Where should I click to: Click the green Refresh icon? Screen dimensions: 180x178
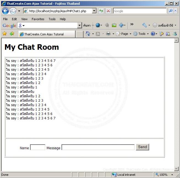(101, 11)
